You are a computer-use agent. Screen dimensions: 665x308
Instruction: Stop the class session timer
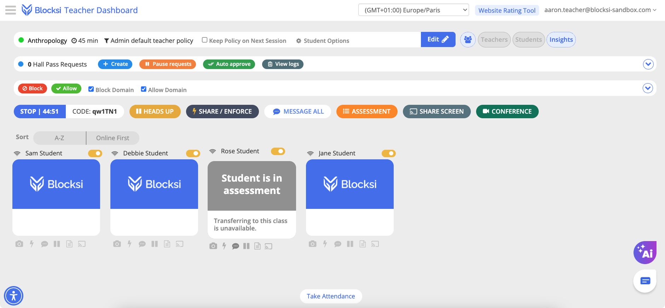tap(40, 112)
